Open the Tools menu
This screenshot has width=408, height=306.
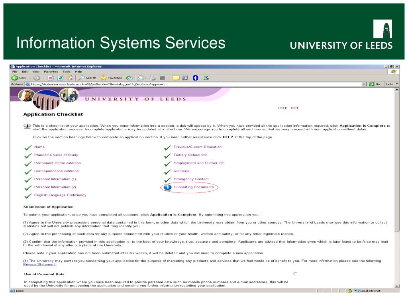(x=67, y=72)
